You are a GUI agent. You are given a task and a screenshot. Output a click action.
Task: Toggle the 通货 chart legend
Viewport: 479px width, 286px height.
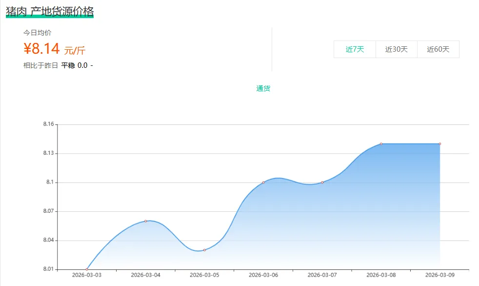pos(263,89)
